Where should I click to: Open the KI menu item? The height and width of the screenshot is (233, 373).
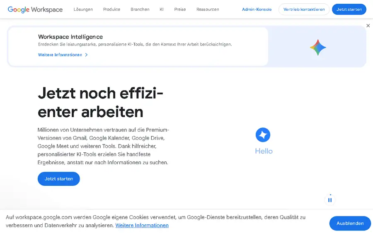point(162,9)
